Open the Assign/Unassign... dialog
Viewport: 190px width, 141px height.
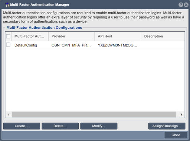(167, 126)
